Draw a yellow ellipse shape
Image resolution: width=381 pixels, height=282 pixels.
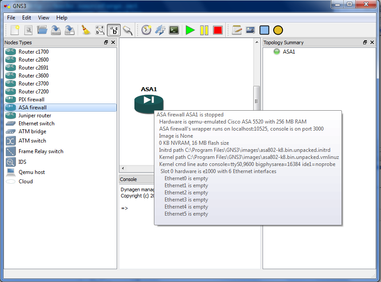click(x=278, y=30)
